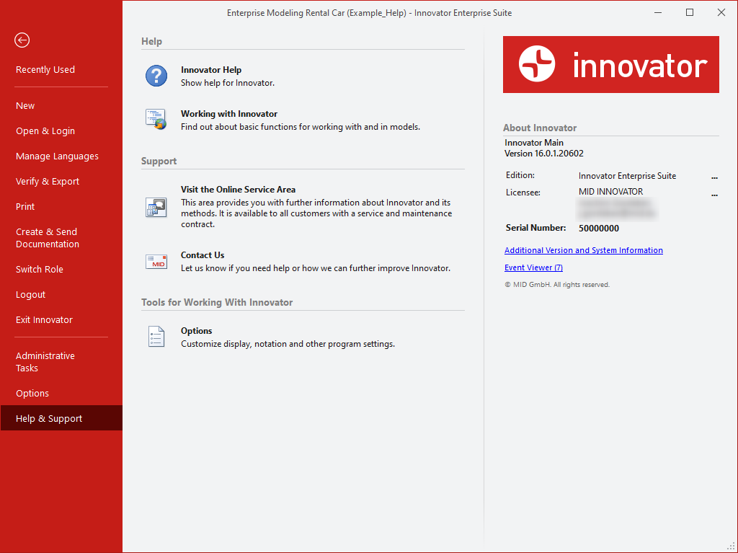The image size is (738, 553).
Task: Open Create & Send Documentation
Action: (x=48, y=238)
